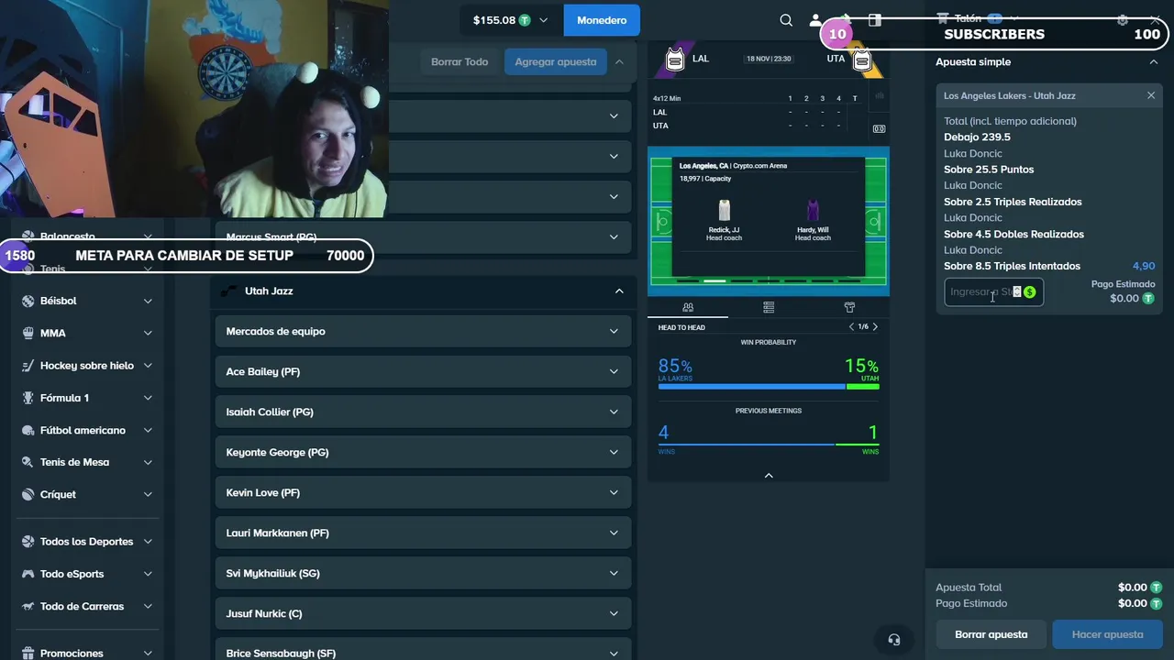The width and height of the screenshot is (1174, 660).
Task: Expand the MMA sidebar chevron
Action: pos(148,333)
